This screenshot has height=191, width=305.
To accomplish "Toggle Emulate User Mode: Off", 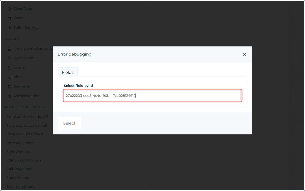I will [27, 117].
